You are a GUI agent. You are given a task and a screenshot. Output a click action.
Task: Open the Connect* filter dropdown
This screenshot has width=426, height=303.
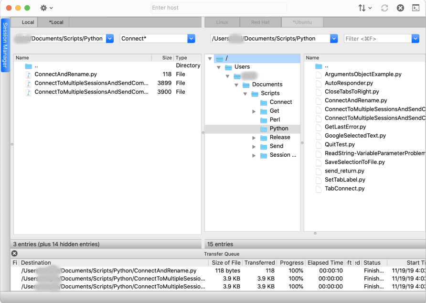click(x=192, y=39)
